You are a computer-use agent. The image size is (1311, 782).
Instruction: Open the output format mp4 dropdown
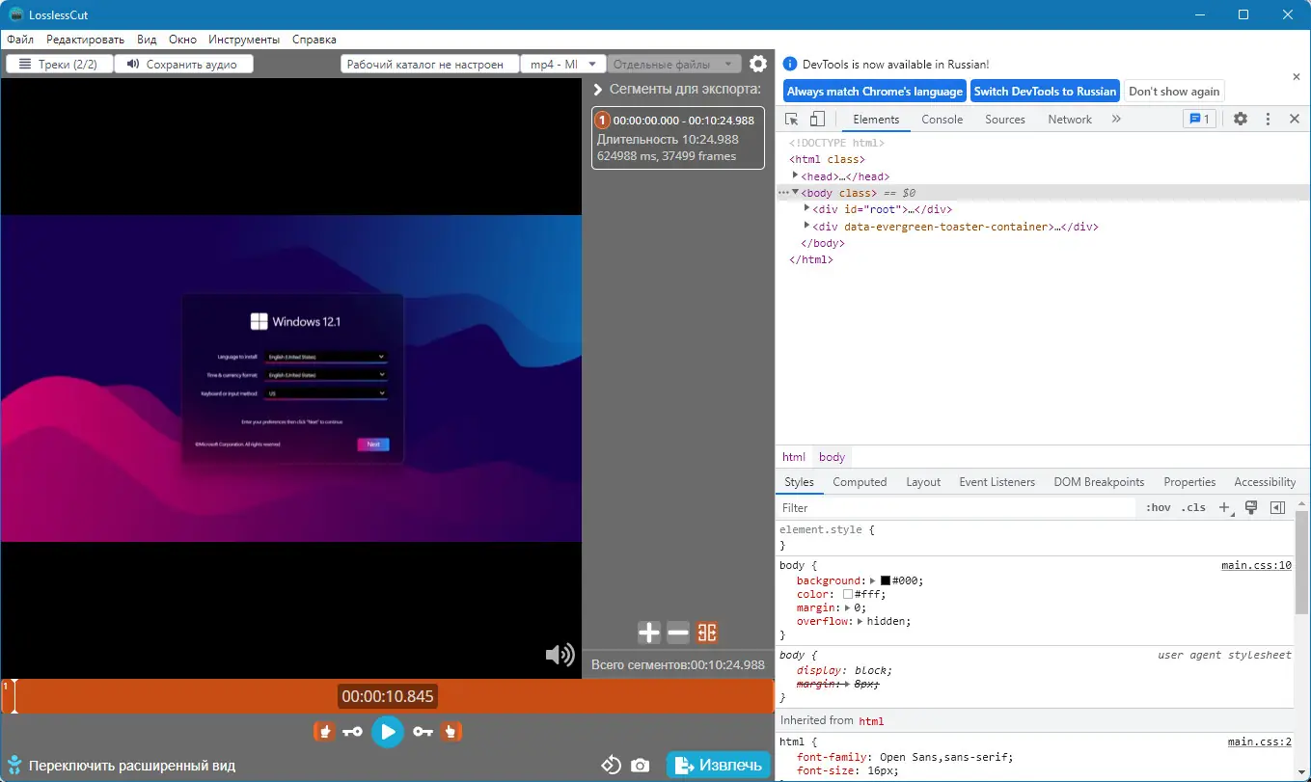(564, 64)
